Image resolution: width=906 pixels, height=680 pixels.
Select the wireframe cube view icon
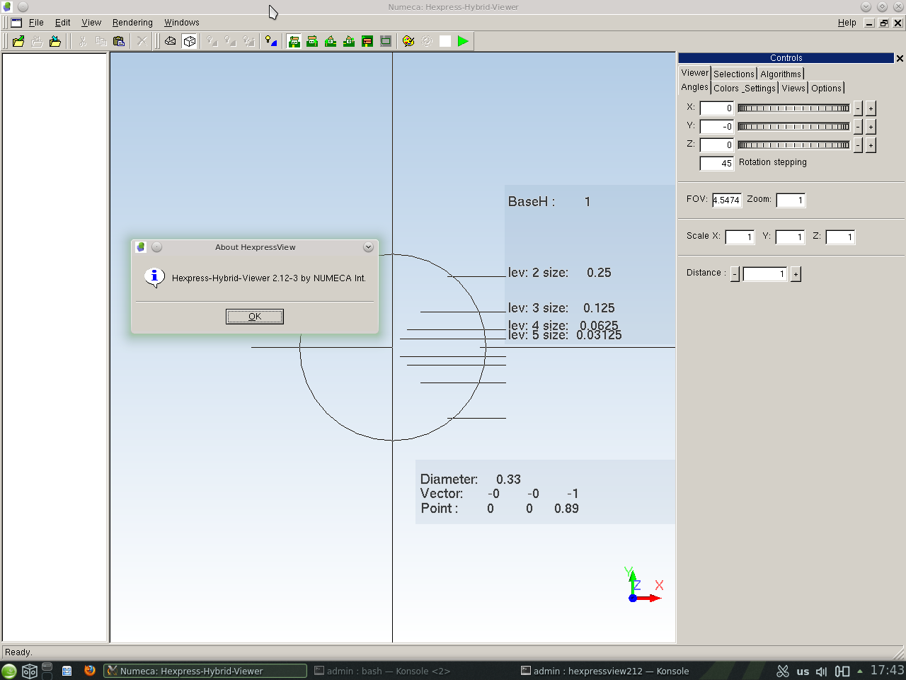[189, 41]
